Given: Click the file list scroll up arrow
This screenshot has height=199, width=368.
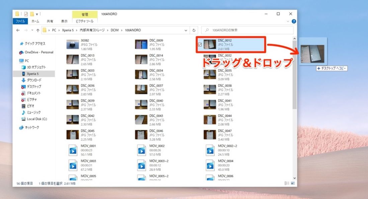Looking at the screenshot, I should pos(294,39).
